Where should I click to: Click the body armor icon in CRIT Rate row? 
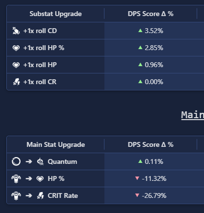tap(16, 196)
